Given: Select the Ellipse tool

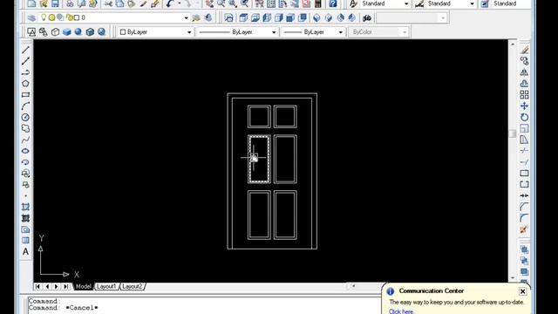Looking at the screenshot, I should tap(25, 151).
